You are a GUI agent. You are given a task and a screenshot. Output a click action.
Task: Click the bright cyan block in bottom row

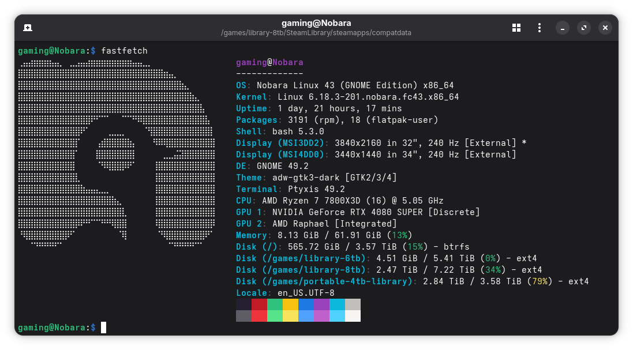click(x=337, y=316)
